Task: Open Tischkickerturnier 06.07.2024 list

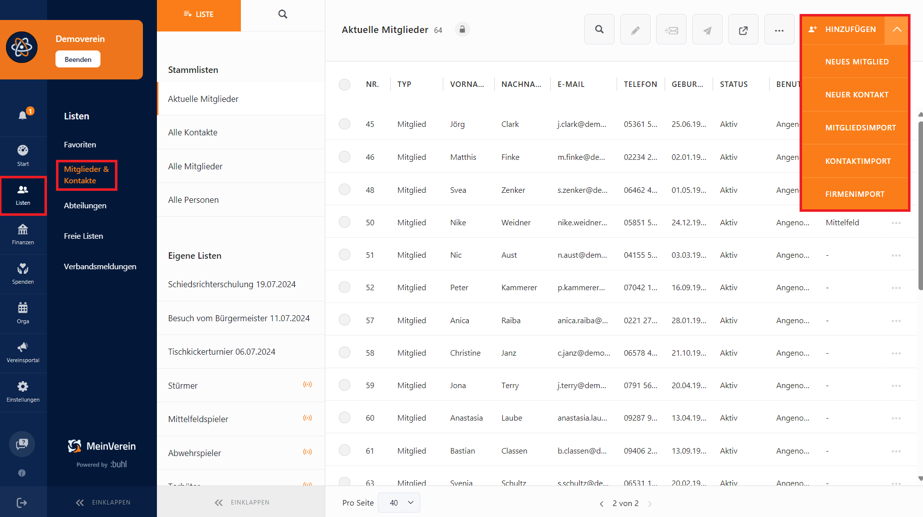Action: click(241, 352)
